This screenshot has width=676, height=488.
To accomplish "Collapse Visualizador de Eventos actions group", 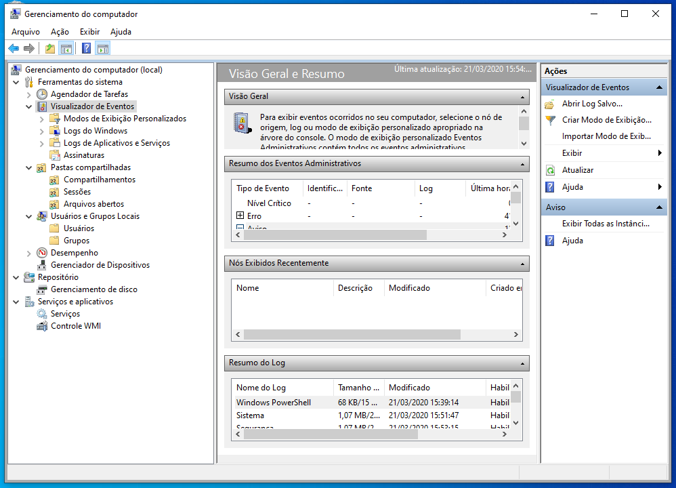I will 659,87.
